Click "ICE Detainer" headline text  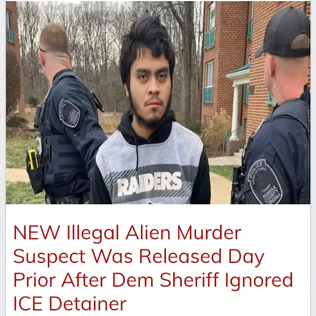pyautogui.click(x=70, y=304)
